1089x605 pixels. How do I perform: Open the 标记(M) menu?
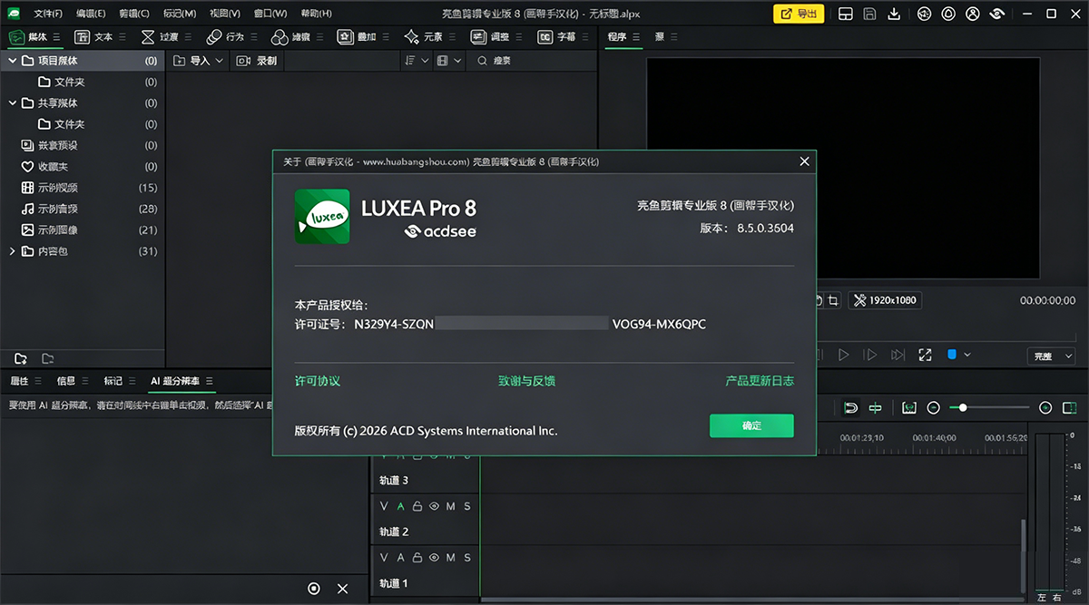coord(180,14)
